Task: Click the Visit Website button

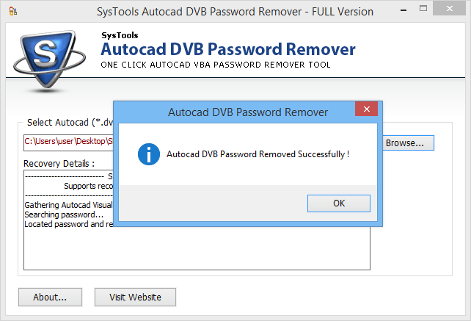Action: tap(135, 297)
